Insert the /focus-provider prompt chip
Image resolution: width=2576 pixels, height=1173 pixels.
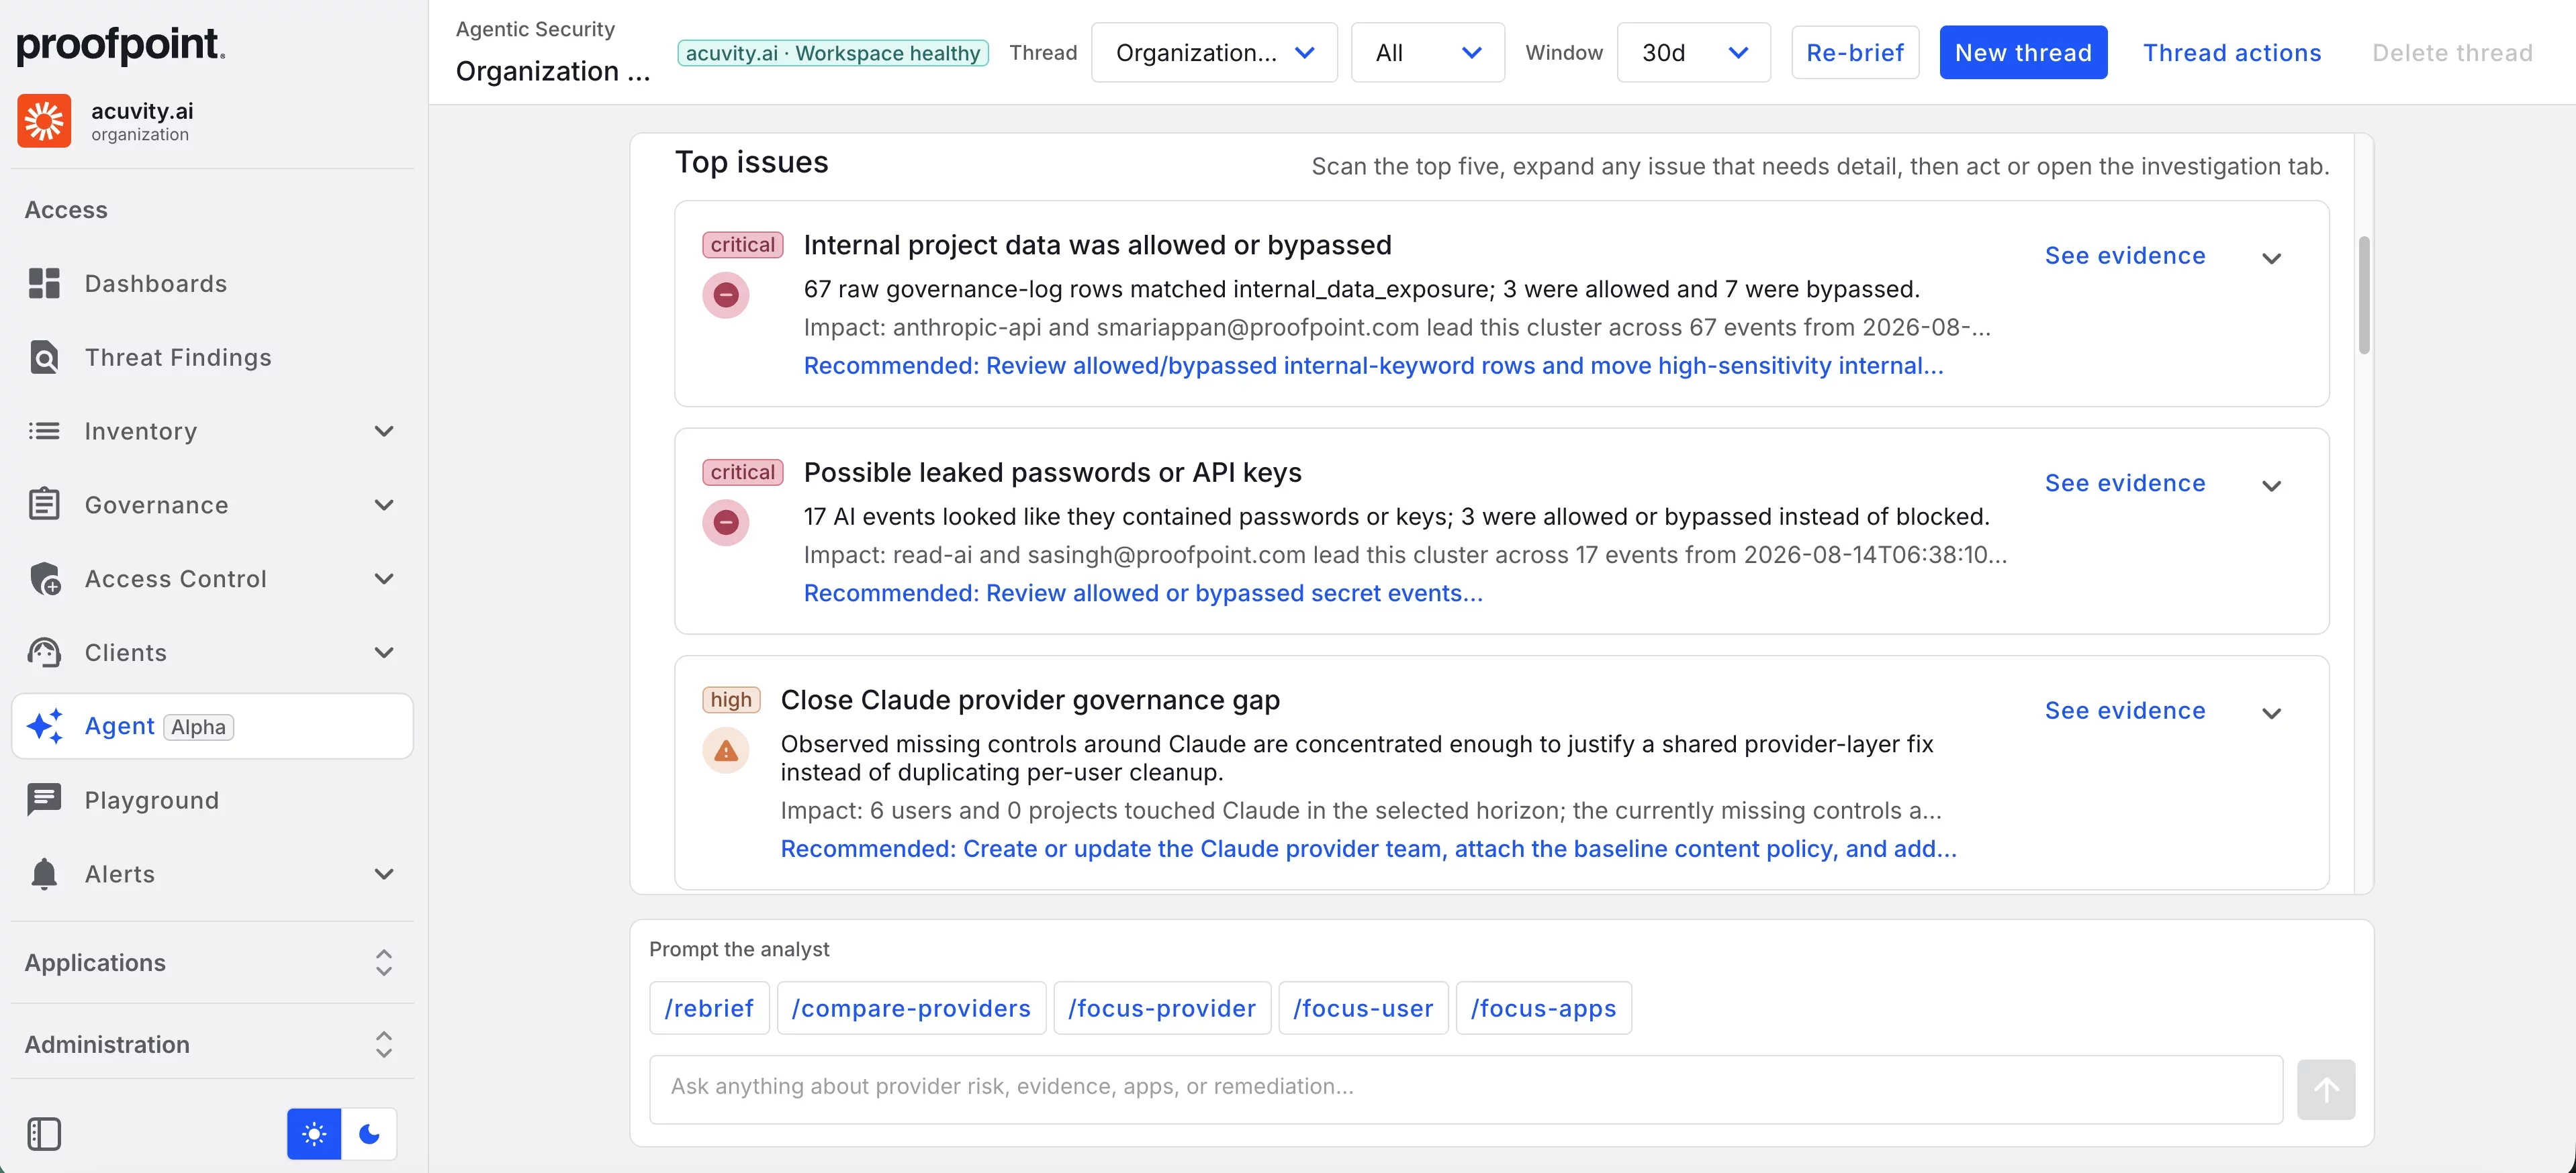[x=1162, y=1009]
